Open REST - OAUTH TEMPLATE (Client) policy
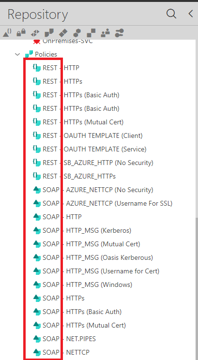 (92, 135)
